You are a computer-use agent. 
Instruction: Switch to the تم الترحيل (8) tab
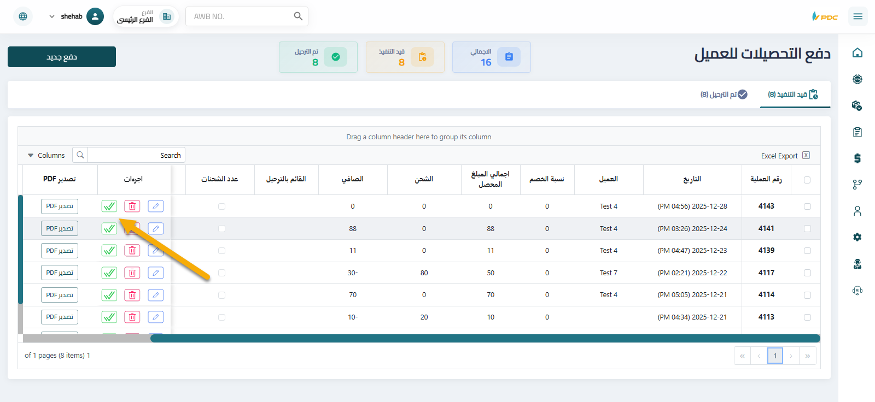(724, 94)
